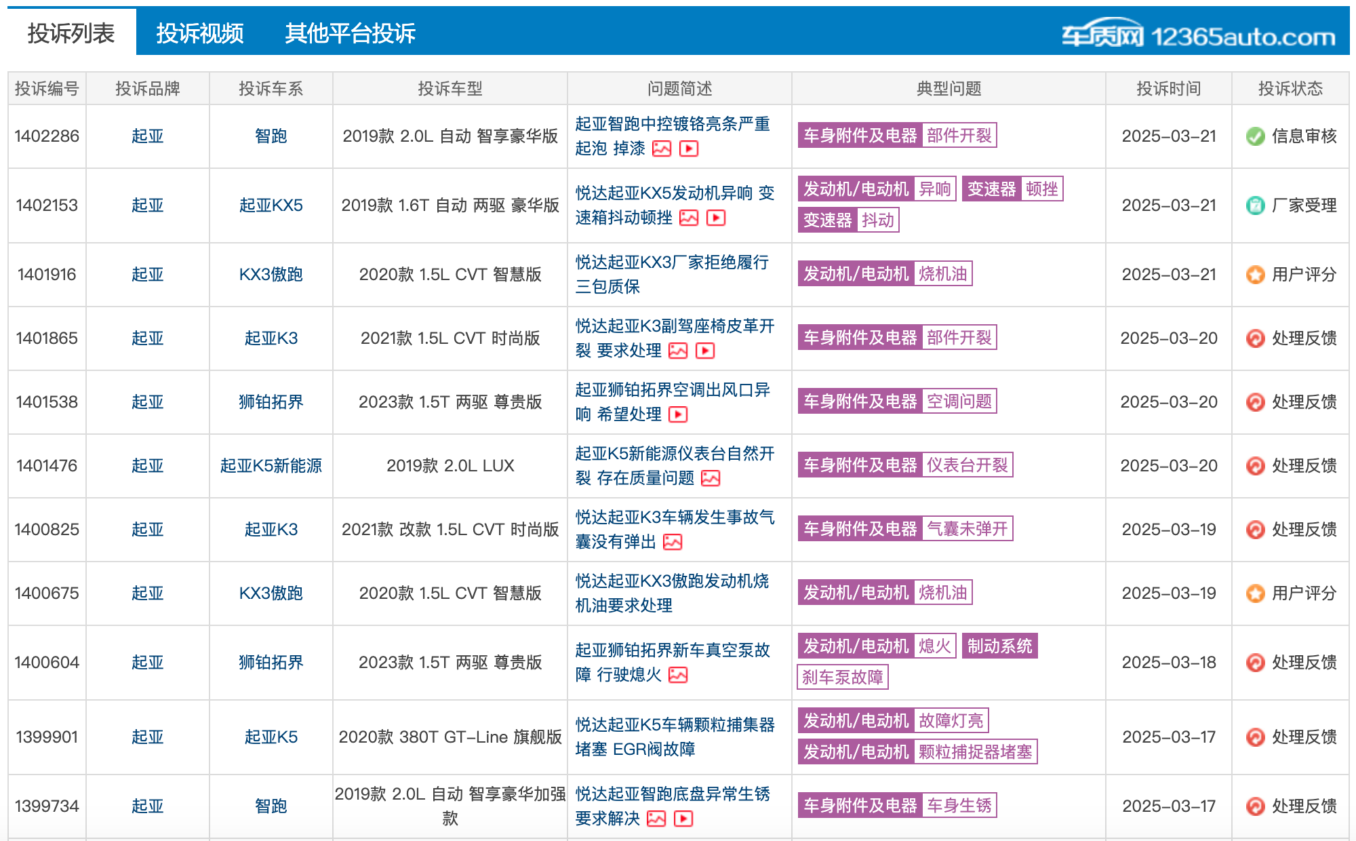
Task: Open complaint 悦达起亚K5车辆颗粒捕集器堵塞
Action: click(x=675, y=737)
